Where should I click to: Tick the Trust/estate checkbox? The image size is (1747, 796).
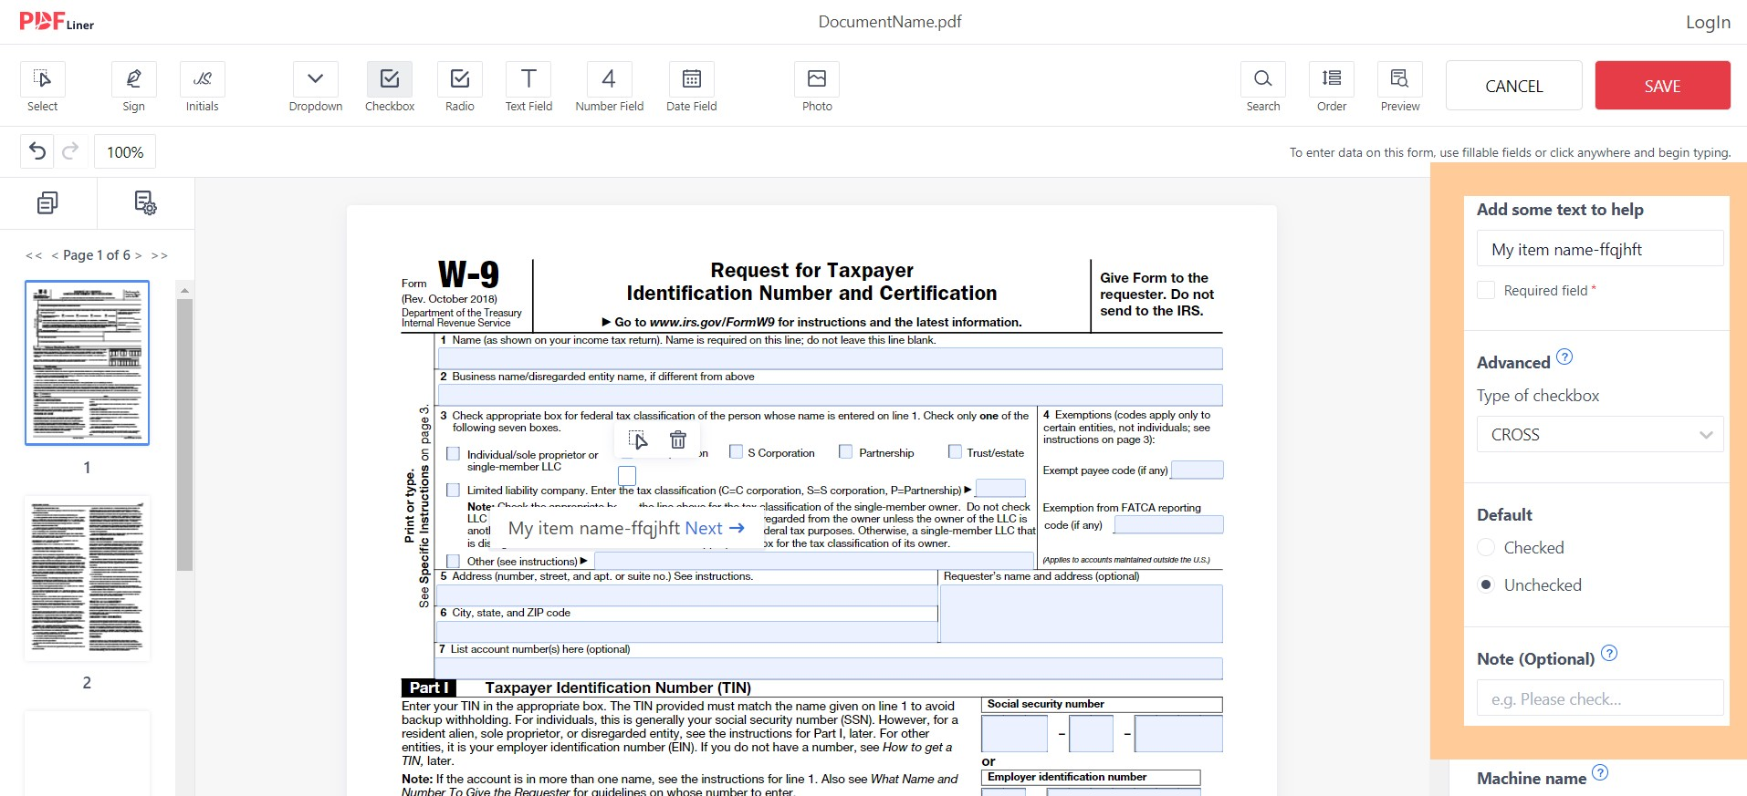click(x=955, y=451)
